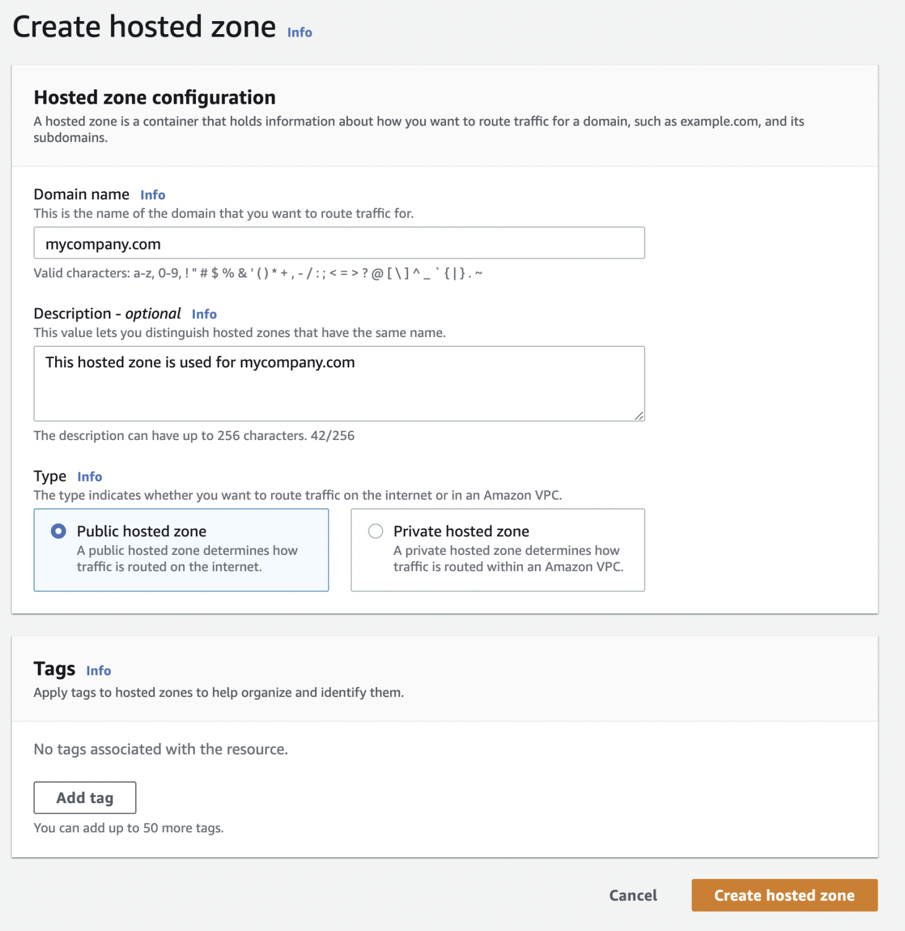Open Info link next to Create hosted zone
Image resolution: width=905 pixels, height=931 pixels.
coord(300,32)
